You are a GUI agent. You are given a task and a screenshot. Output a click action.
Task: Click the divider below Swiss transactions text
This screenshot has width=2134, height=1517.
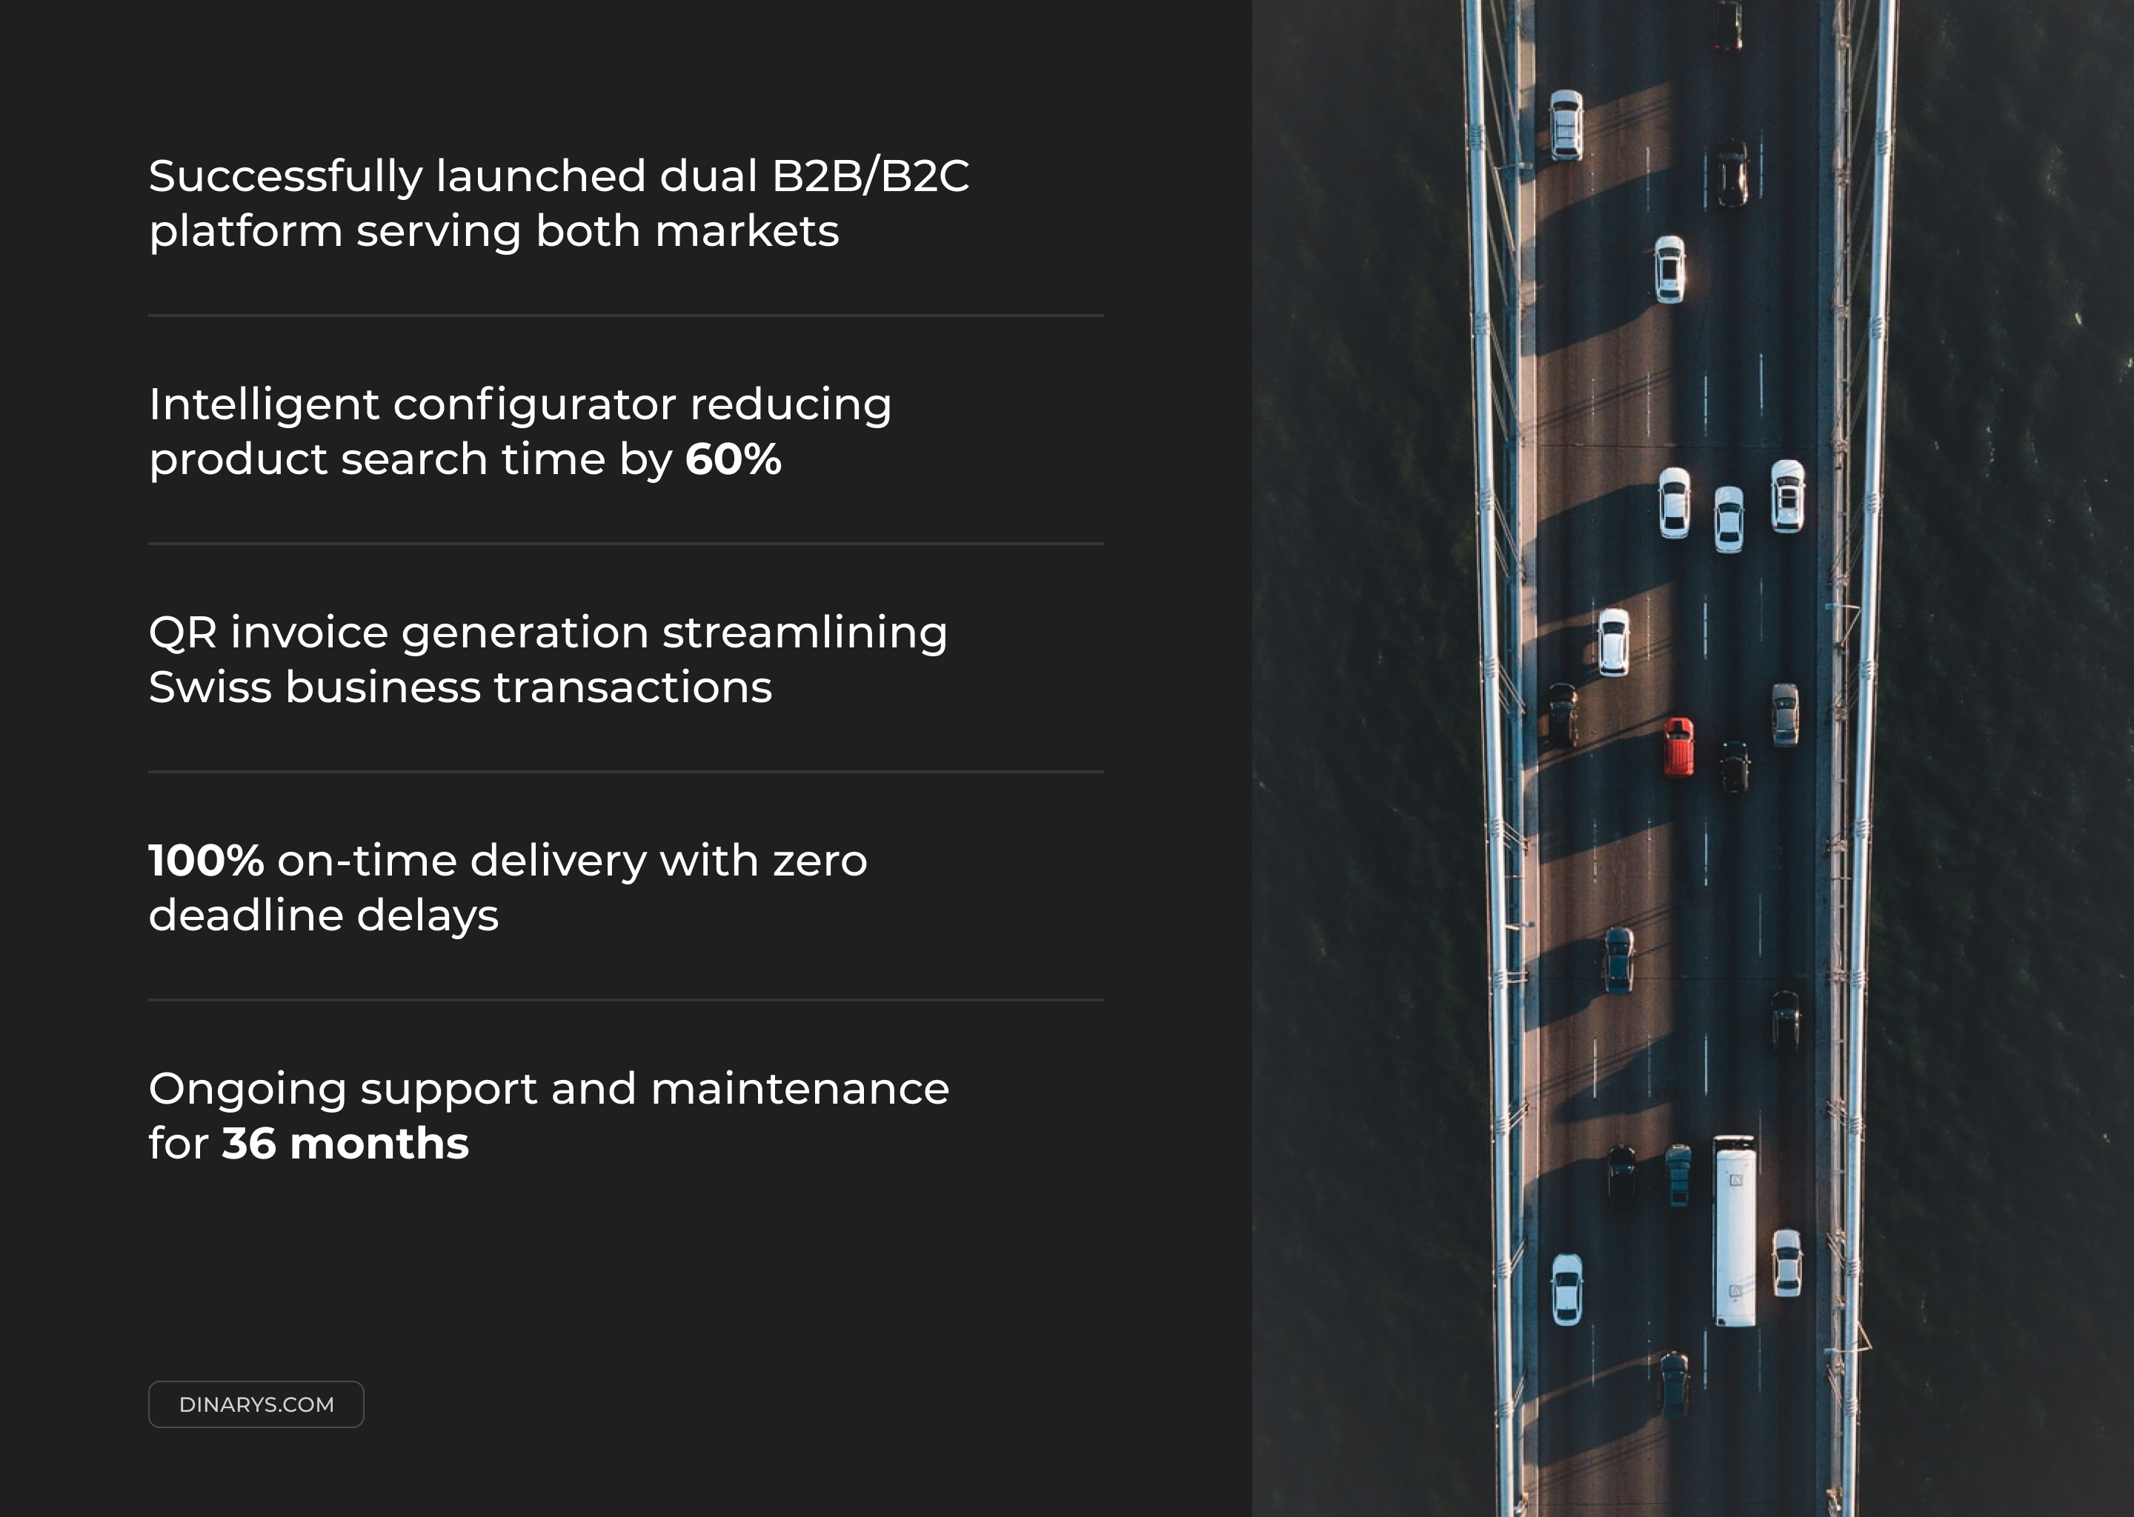tap(625, 772)
